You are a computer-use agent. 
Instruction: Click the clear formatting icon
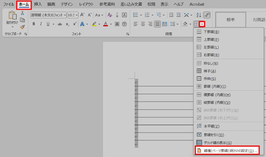[x=110, y=15]
